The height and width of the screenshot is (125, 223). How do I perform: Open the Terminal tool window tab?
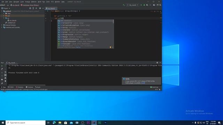point(29,87)
